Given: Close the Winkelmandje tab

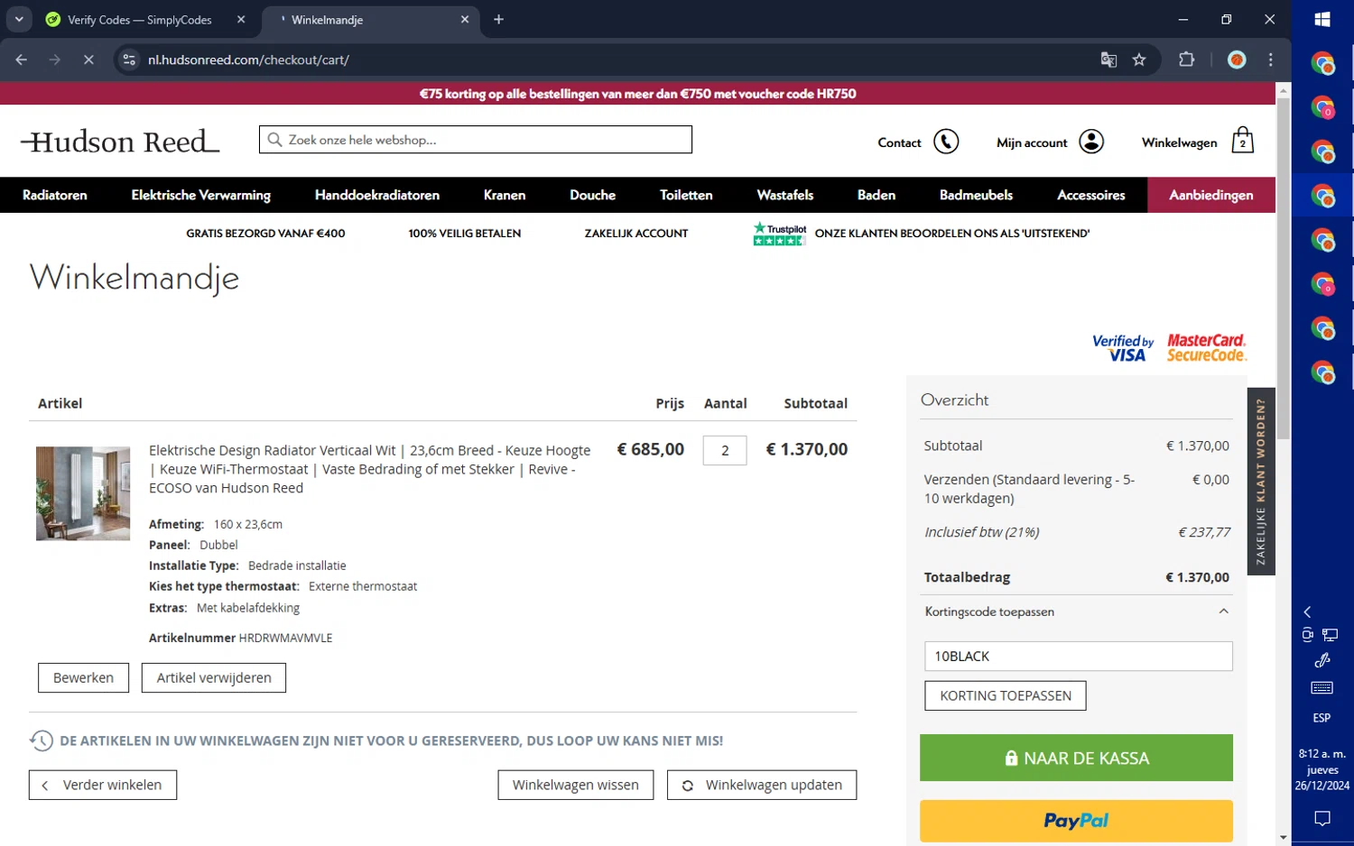Looking at the screenshot, I should 465,19.
